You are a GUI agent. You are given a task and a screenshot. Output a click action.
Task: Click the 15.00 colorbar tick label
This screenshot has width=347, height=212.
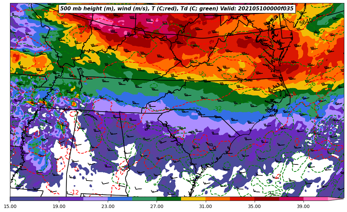[10, 206]
